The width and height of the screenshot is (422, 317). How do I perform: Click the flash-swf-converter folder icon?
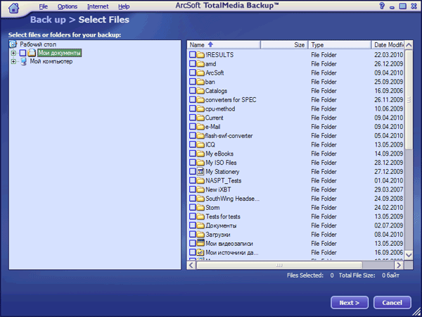(200, 135)
